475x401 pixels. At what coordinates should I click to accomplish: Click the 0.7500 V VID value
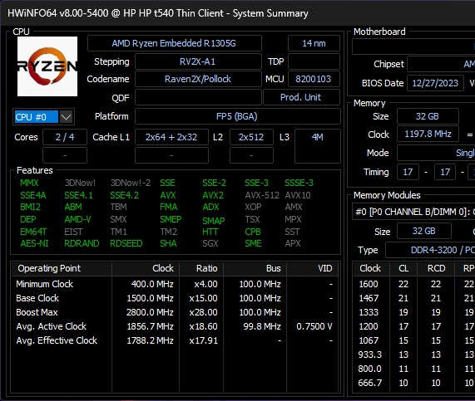[x=314, y=326]
